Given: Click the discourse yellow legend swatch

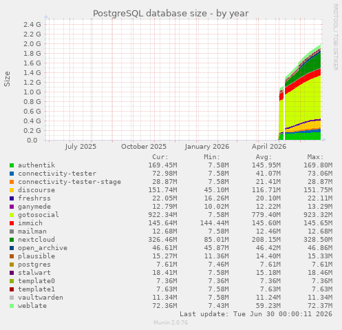Looking at the screenshot, I should [x=12, y=190].
